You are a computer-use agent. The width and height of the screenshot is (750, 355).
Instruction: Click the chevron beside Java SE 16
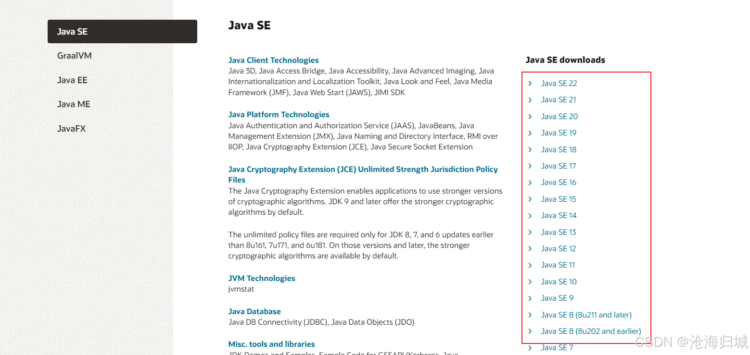(x=530, y=183)
